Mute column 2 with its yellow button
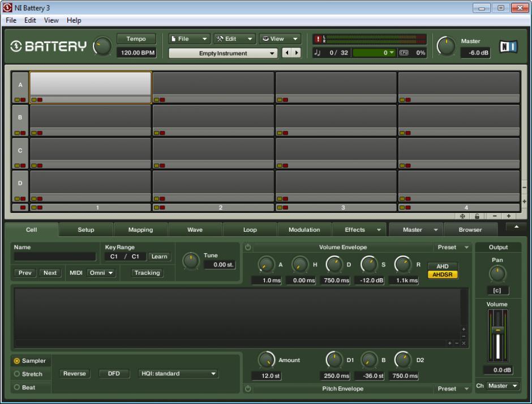 coord(156,207)
